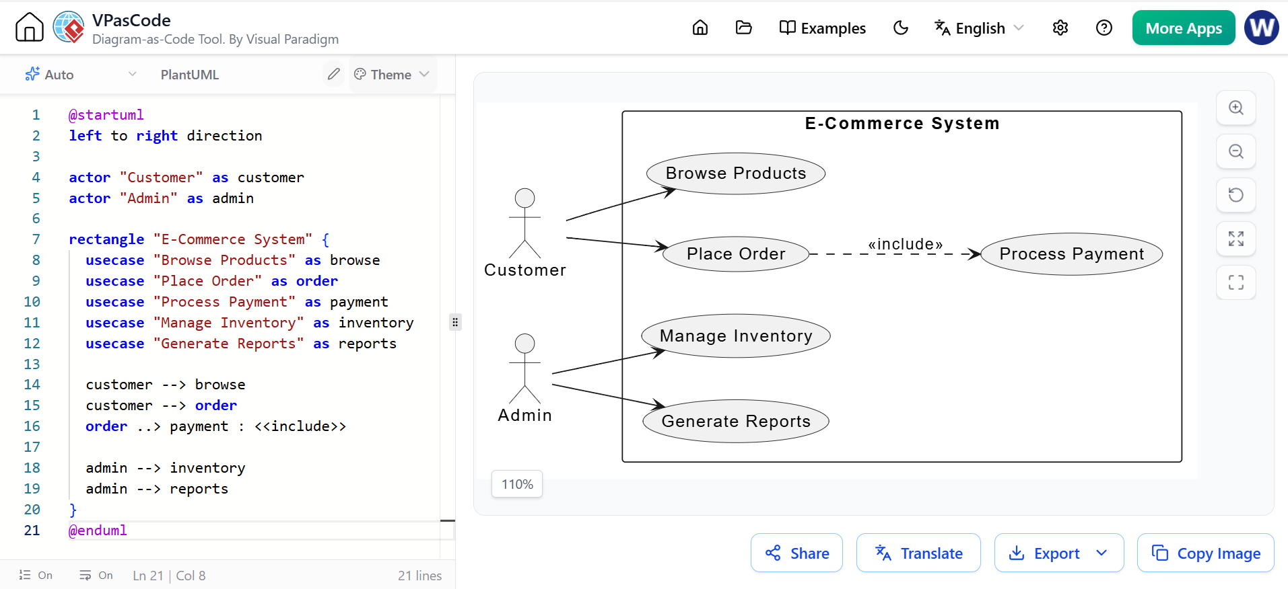Image resolution: width=1288 pixels, height=589 pixels.
Task: Click the Manage Inventory use case oval
Action: [736, 336]
